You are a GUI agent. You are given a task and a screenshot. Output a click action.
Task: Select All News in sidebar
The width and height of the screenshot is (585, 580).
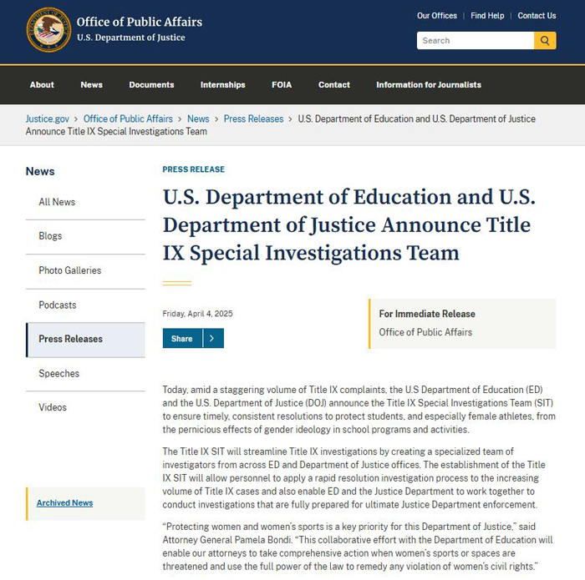(x=85, y=202)
